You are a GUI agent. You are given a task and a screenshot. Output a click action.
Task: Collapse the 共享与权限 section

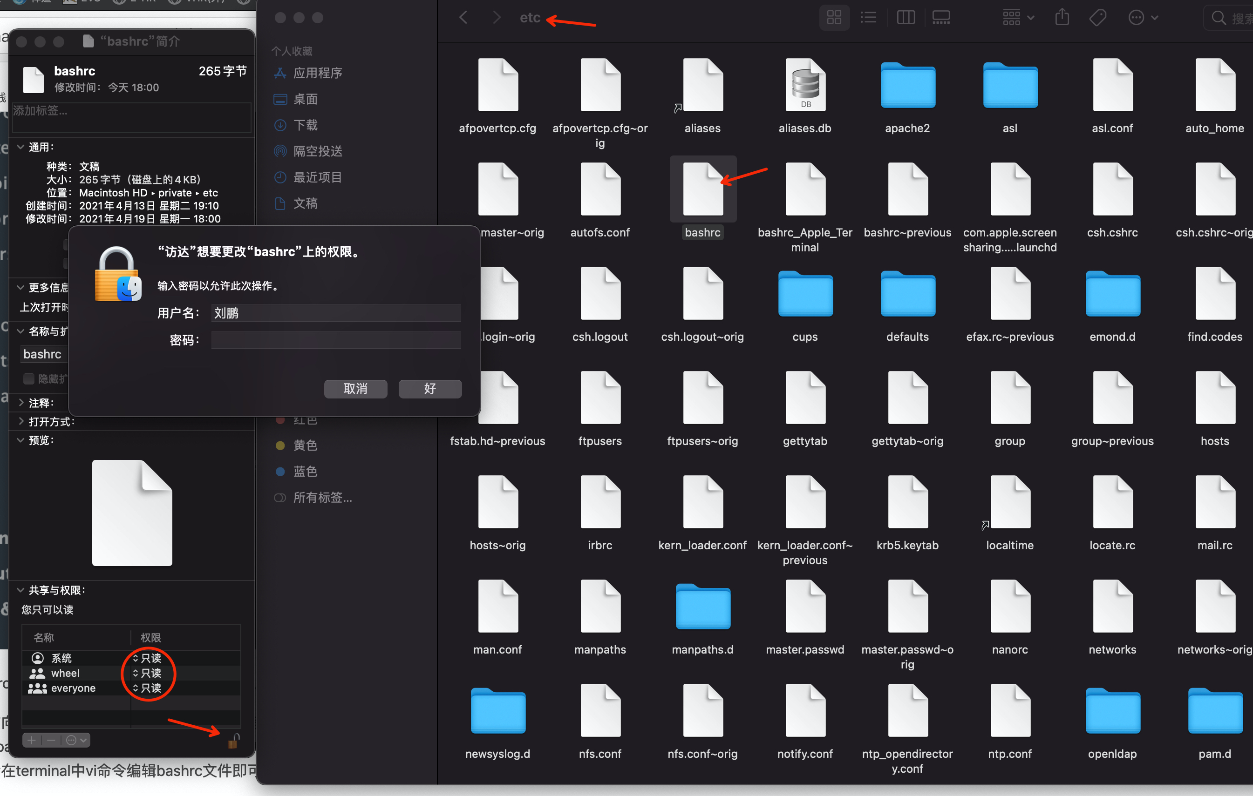(21, 590)
